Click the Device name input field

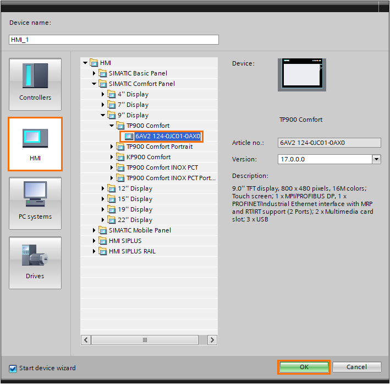114,40
